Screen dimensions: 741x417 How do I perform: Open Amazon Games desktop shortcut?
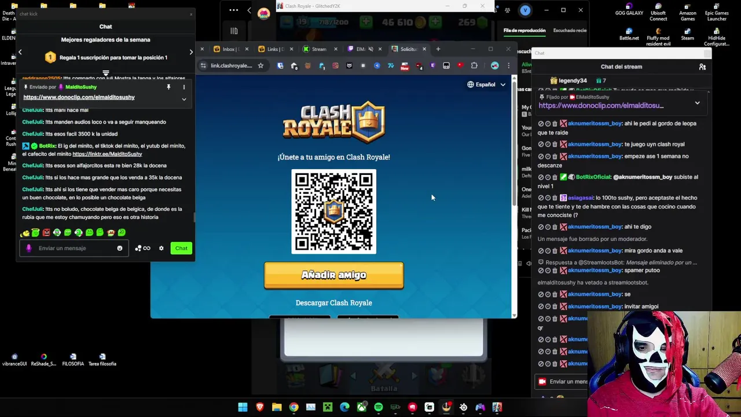688,13
